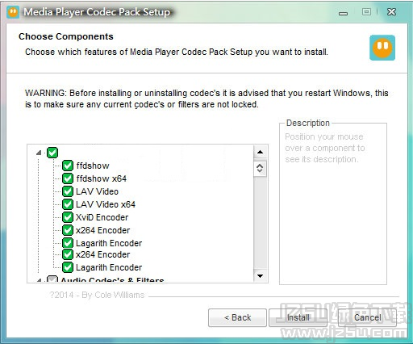Select the Audio Codec's & Filters row label
Viewport: 413px width, 344px height.
coord(112,279)
